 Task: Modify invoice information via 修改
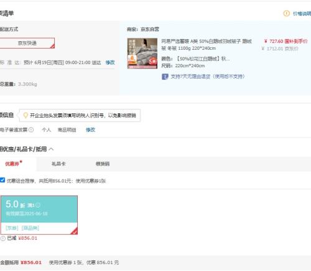point(90,130)
